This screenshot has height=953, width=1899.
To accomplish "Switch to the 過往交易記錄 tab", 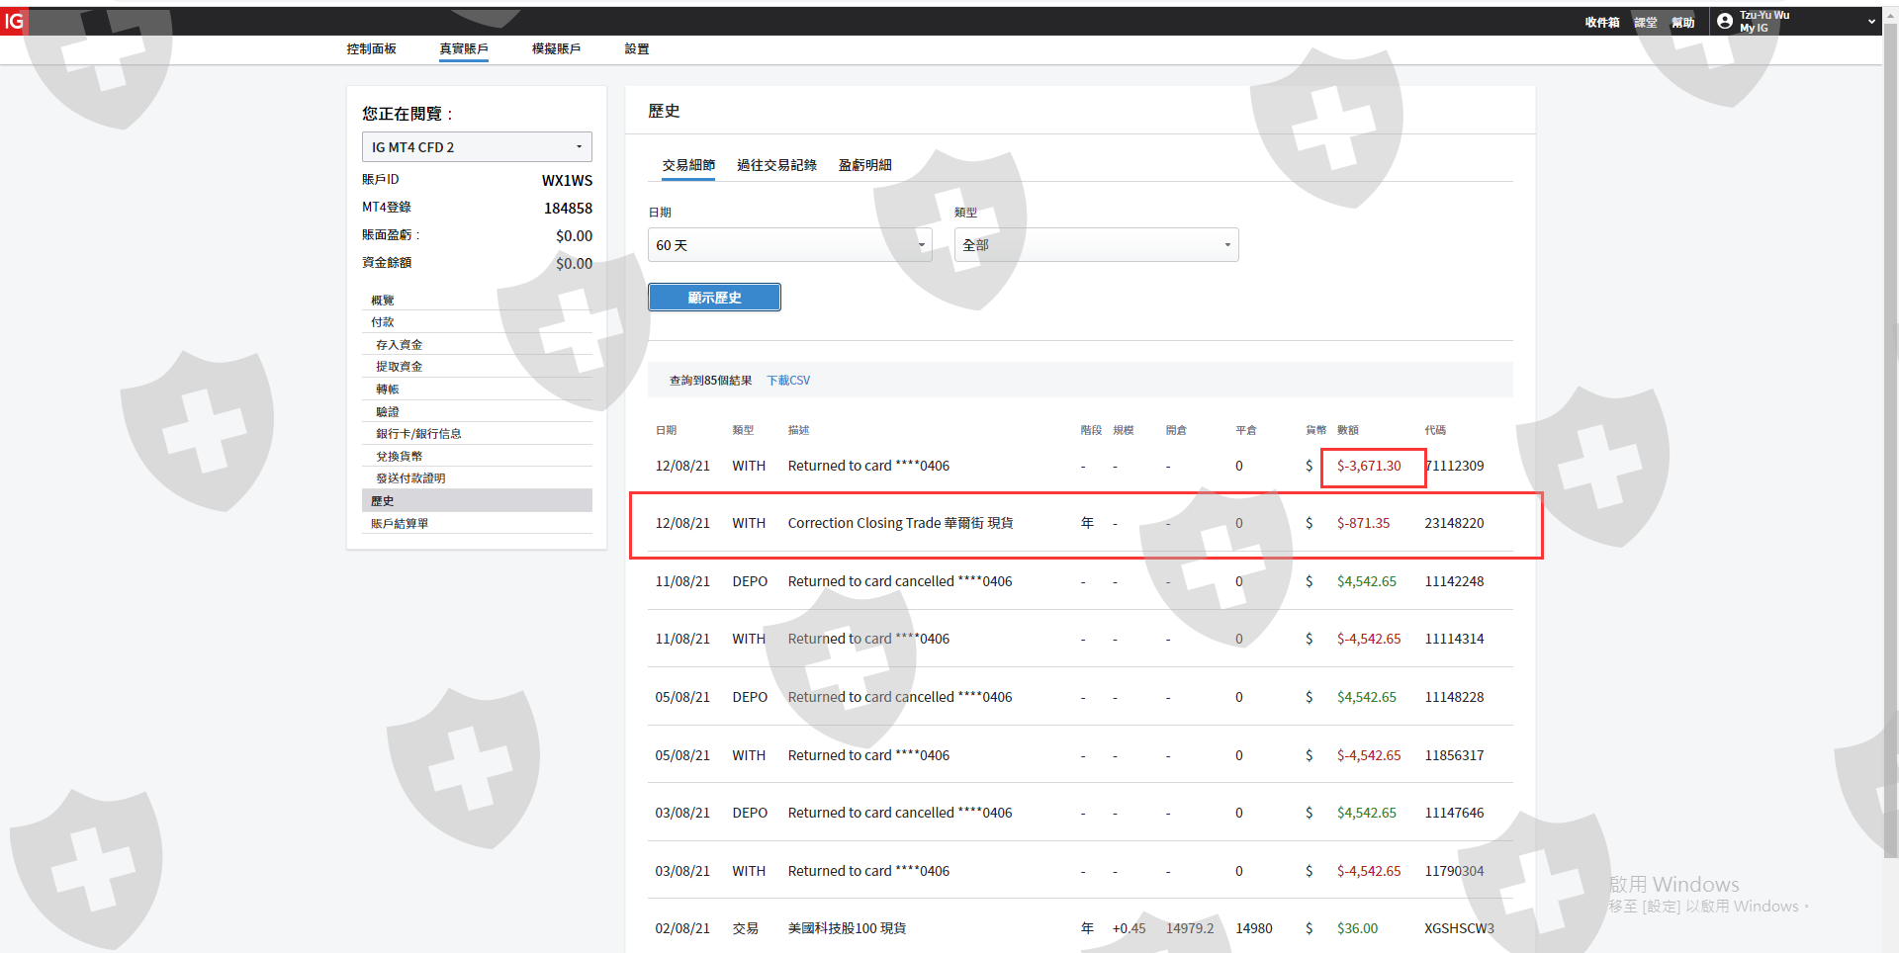I will (776, 165).
